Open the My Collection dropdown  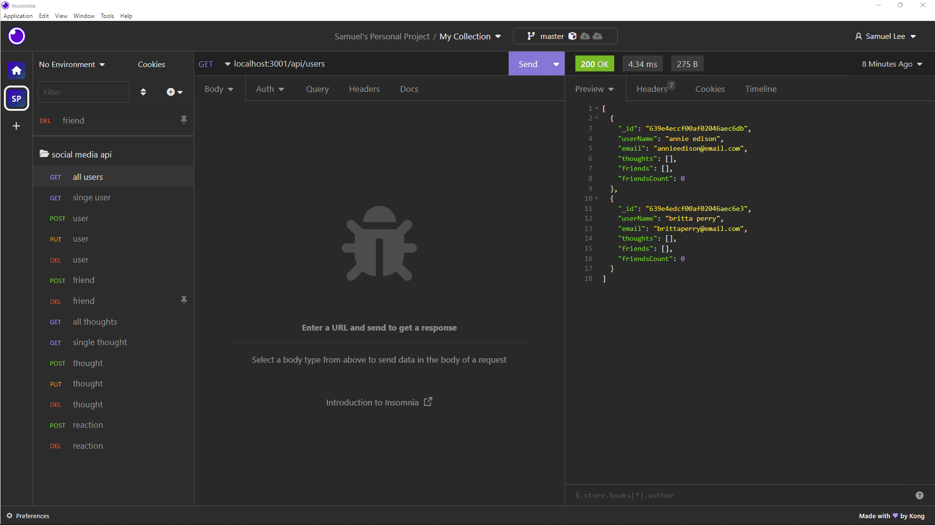tap(470, 36)
